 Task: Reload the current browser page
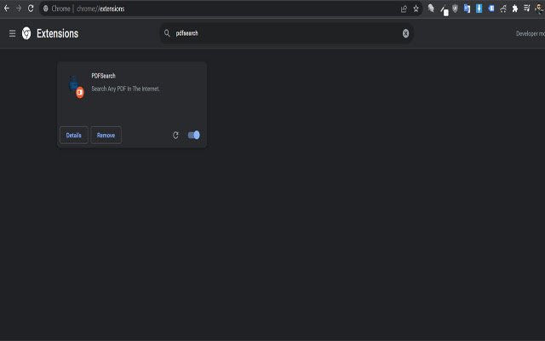(x=31, y=9)
